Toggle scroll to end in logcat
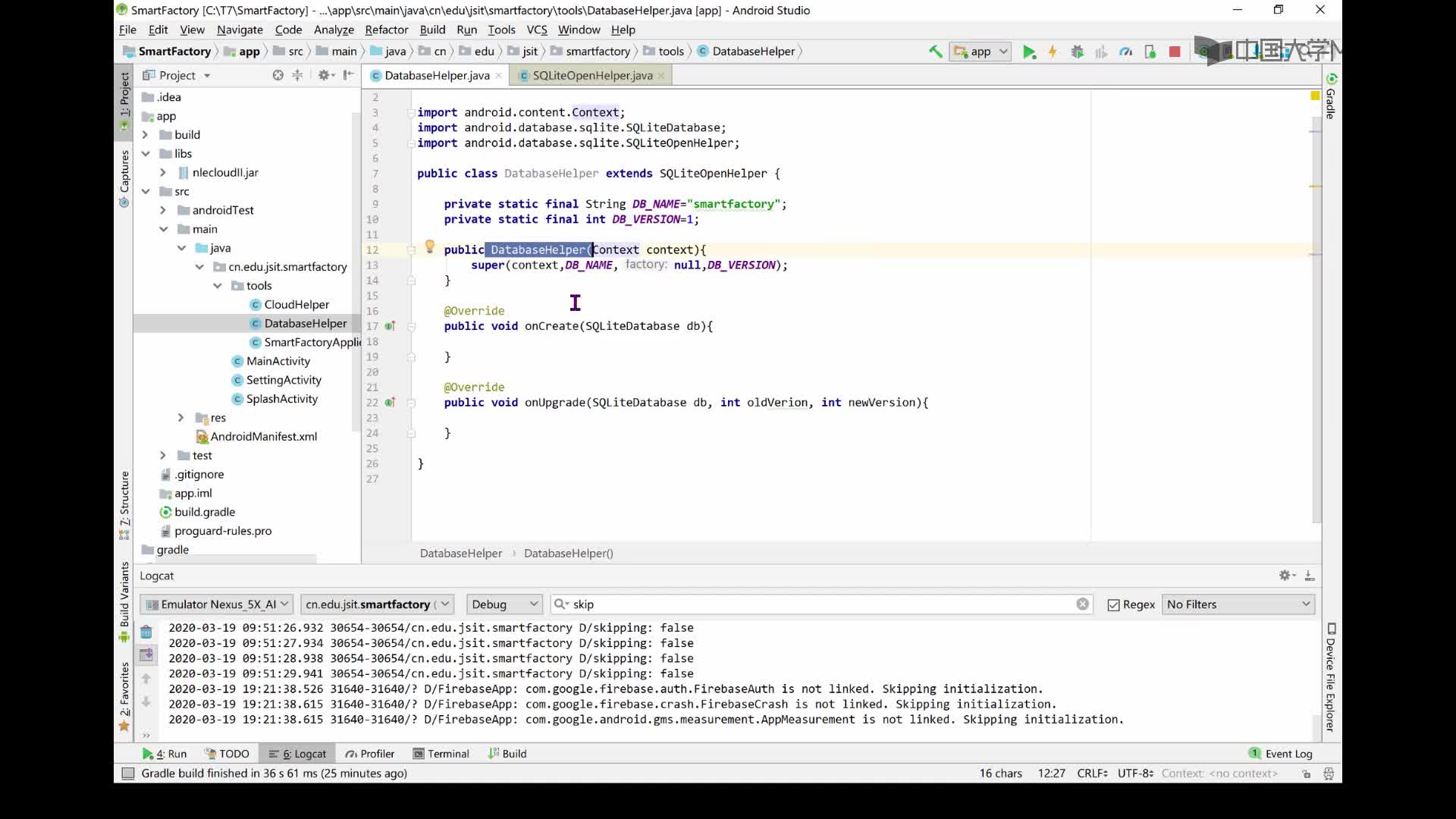Viewport: 1456px width, 819px height. point(146,654)
